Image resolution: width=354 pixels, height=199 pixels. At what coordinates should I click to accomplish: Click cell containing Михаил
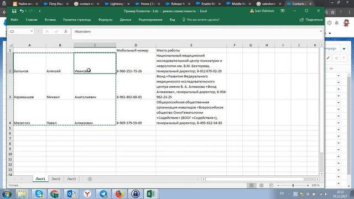click(60, 87)
